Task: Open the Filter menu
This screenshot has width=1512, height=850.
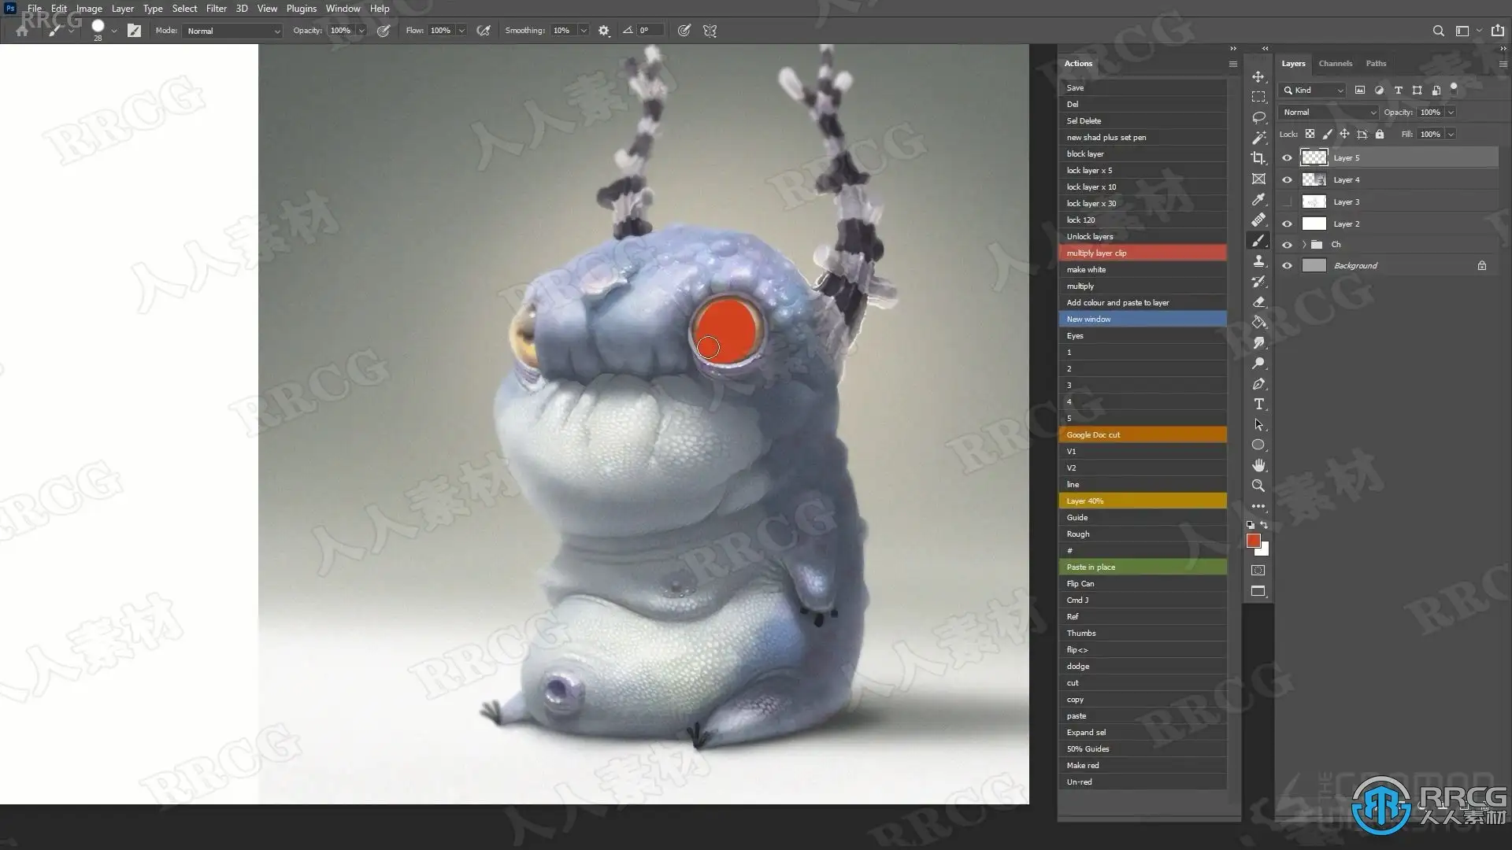Action: (216, 9)
